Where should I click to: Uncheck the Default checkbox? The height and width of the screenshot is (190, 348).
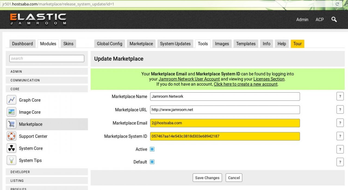click(x=152, y=162)
